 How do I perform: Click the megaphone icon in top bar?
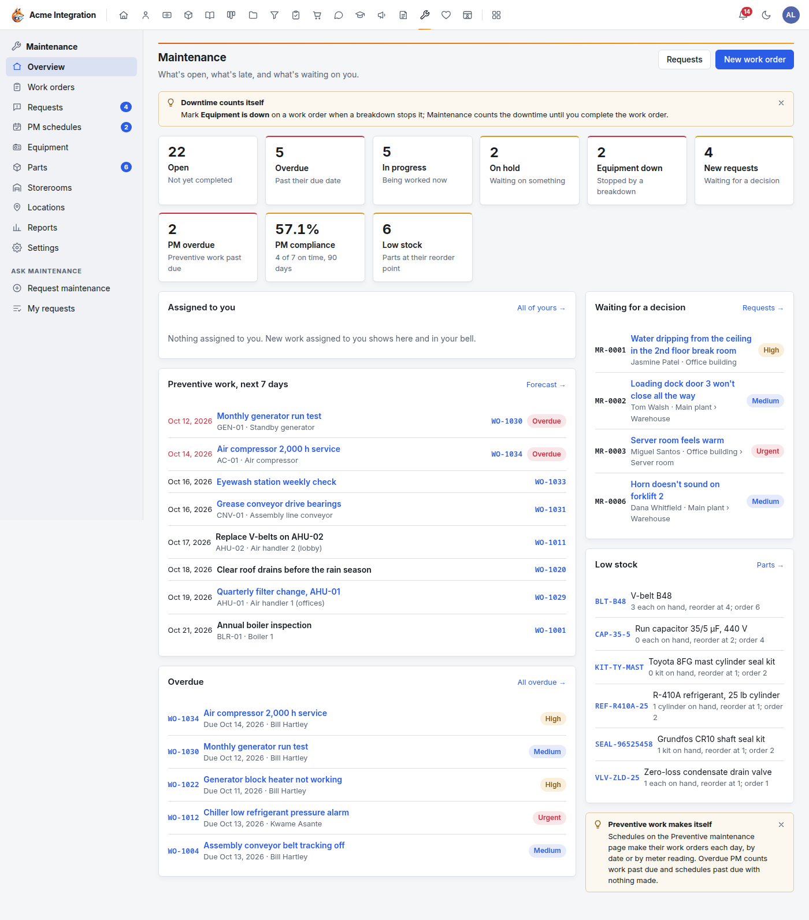[x=381, y=15]
